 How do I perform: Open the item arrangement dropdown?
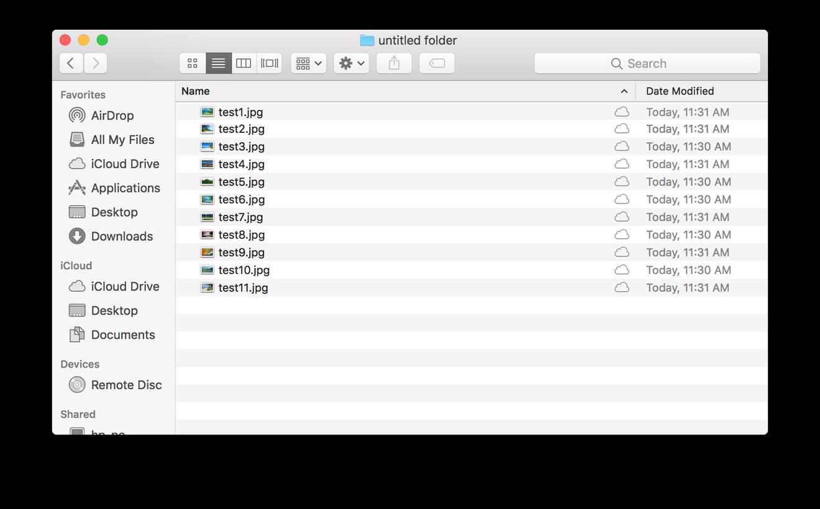[x=308, y=63]
